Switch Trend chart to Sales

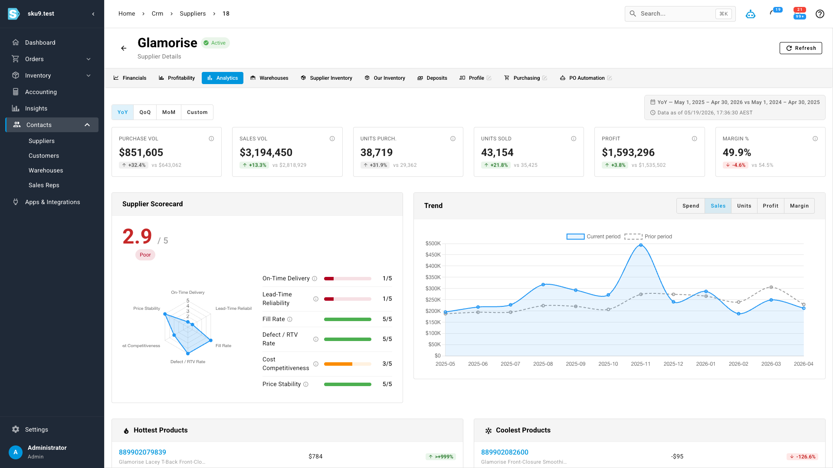[718, 206]
